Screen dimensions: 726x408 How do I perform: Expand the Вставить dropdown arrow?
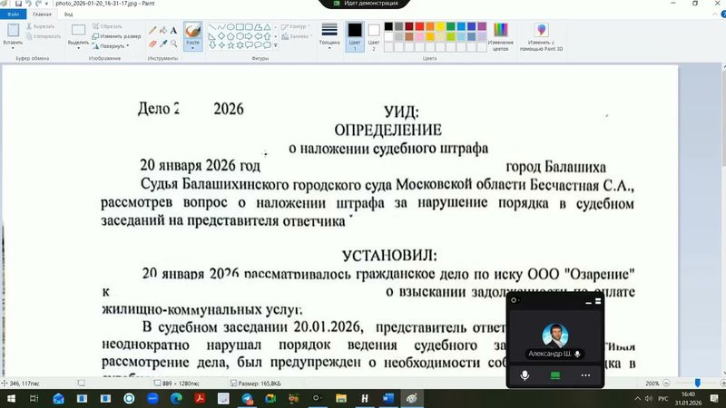(13, 48)
